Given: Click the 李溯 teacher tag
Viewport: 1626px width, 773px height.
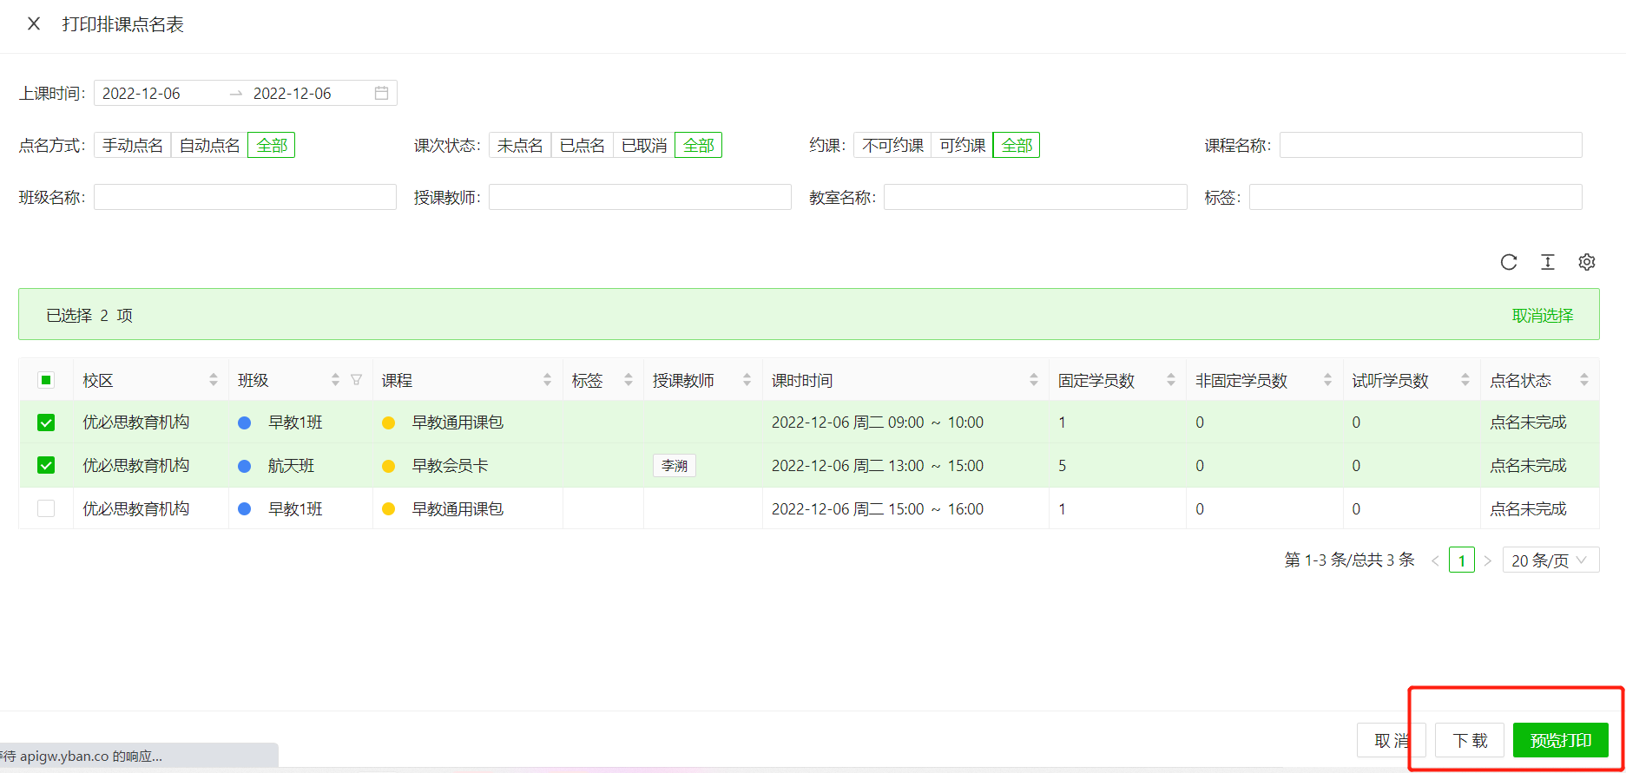Looking at the screenshot, I should (x=675, y=466).
